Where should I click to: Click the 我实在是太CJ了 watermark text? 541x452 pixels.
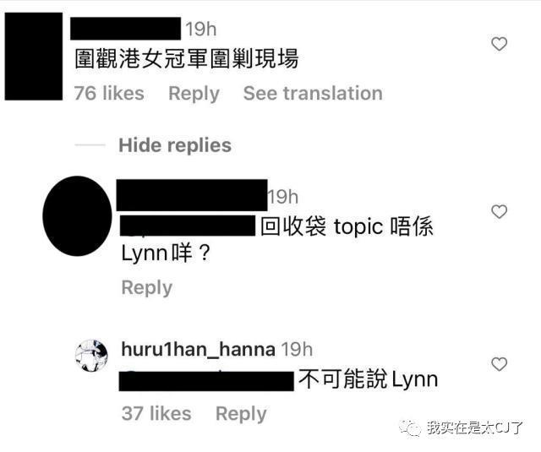(x=475, y=427)
